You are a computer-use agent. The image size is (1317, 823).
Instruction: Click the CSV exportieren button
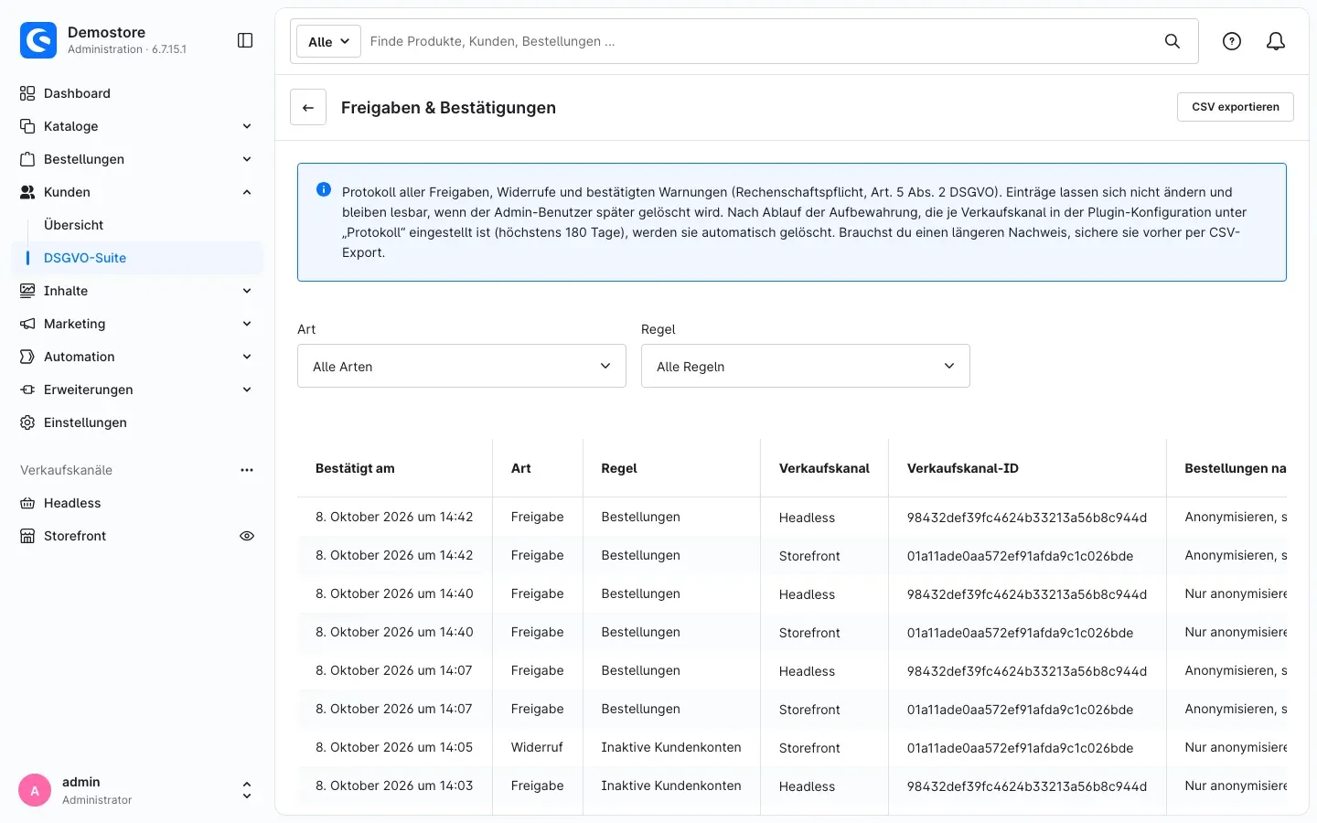click(x=1236, y=107)
